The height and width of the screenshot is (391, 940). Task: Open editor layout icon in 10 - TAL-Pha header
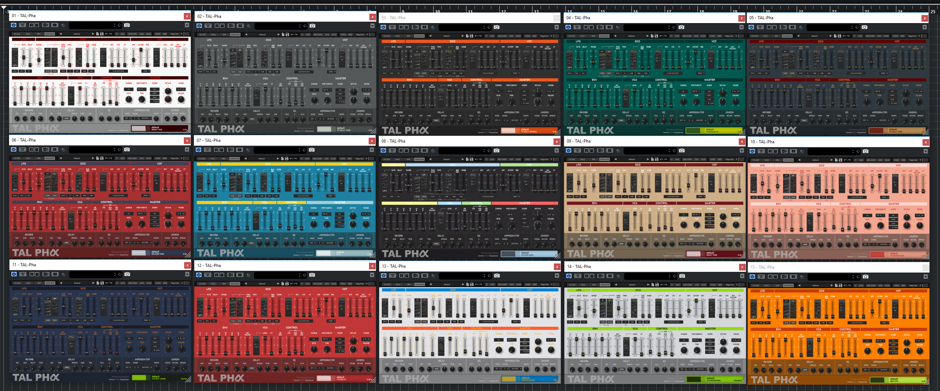761,151
